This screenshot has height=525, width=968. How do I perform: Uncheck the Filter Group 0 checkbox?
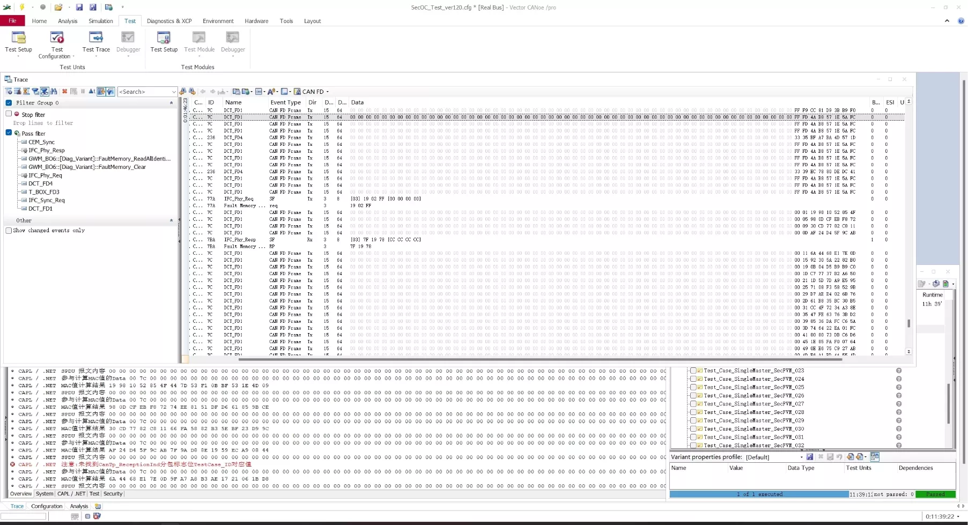[9, 103]
